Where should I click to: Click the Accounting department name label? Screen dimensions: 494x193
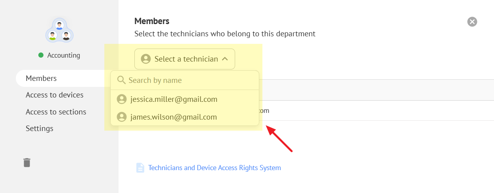[x=64, y=55]
